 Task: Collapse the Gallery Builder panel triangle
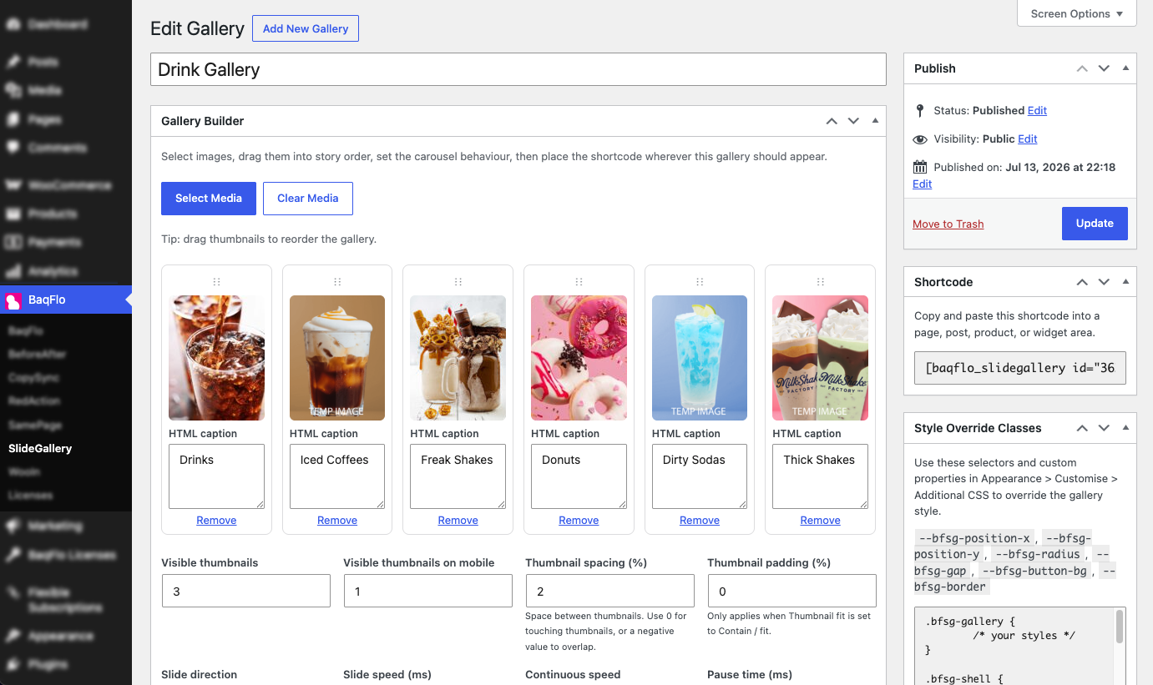pos(875,121)
